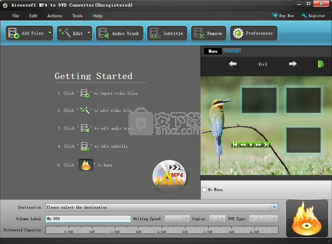This screenshot has height=244, width=332.
Task: Open Preferences settings
Action: pos(253,33)
